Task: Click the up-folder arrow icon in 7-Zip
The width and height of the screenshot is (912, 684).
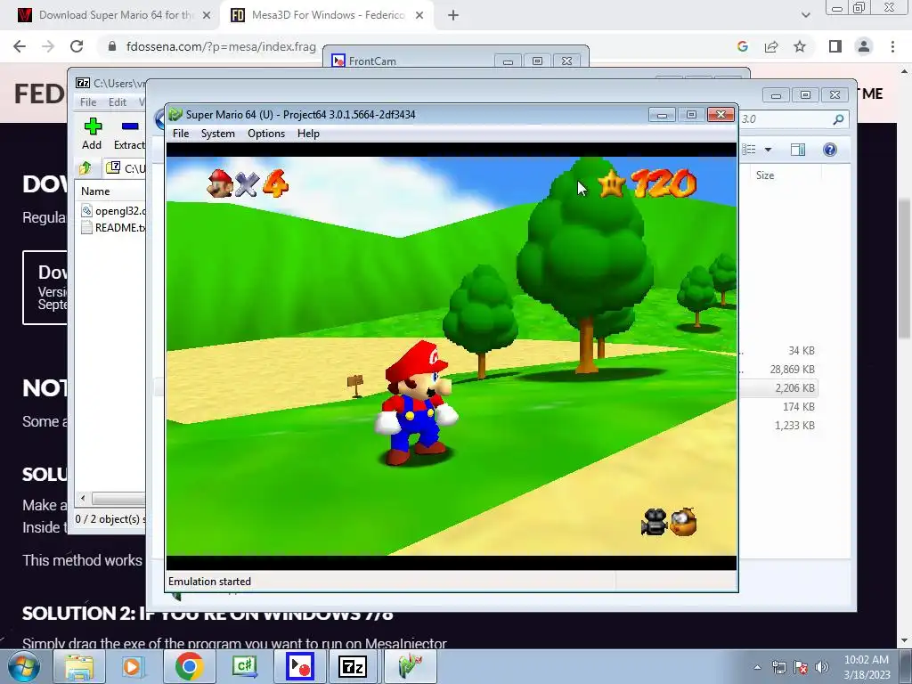Action: (85, 168)
